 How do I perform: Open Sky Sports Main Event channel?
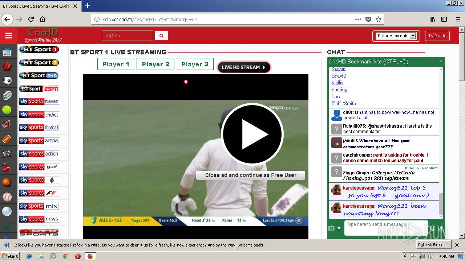pyautogui.click(x=39, y=101)
